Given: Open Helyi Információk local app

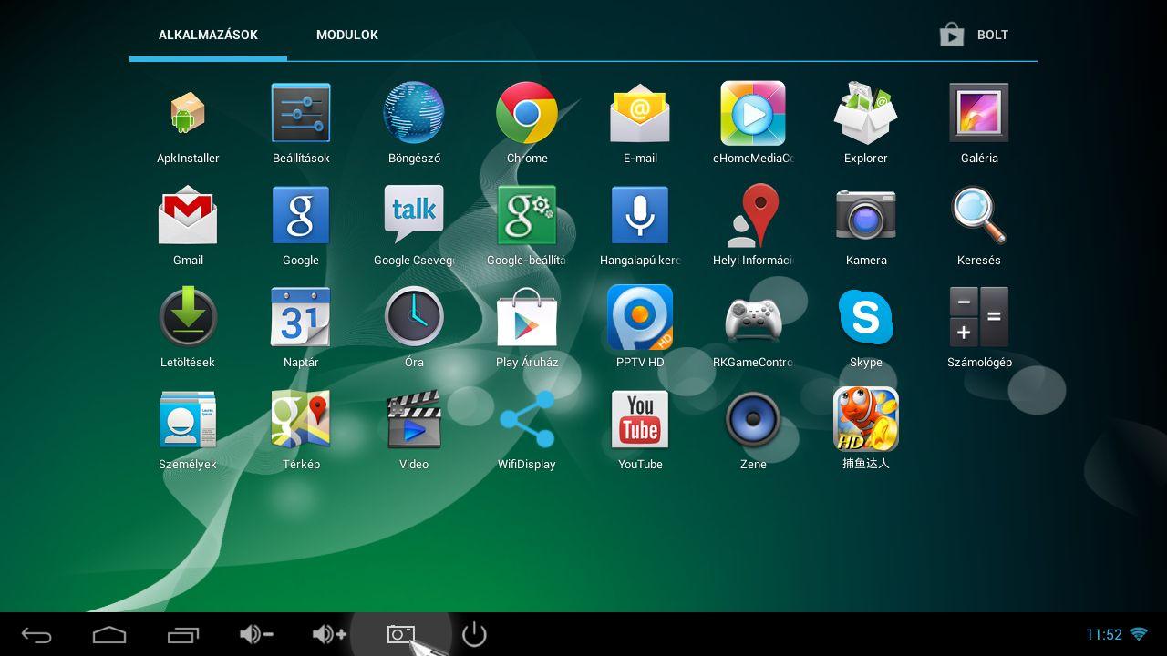Looking at the screenshot, I should pyautogui.click(x=753, y=216).
